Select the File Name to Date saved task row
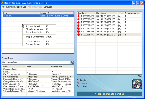Viewport: 145px width, 99px height. tap(38, 77)
